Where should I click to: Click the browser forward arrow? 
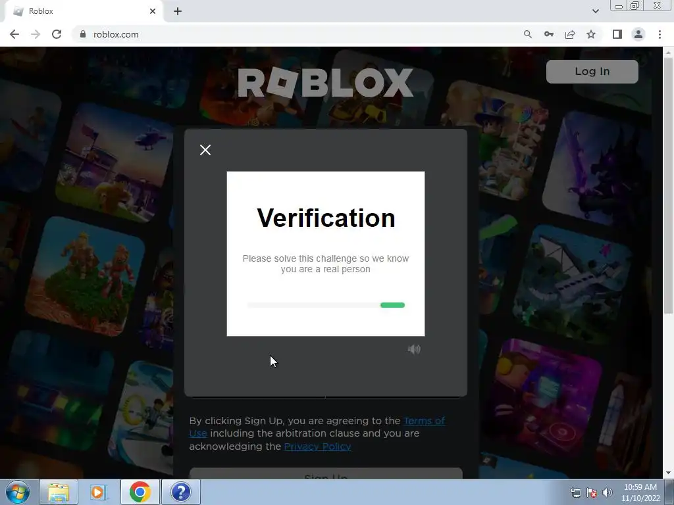tap(36, 34)
